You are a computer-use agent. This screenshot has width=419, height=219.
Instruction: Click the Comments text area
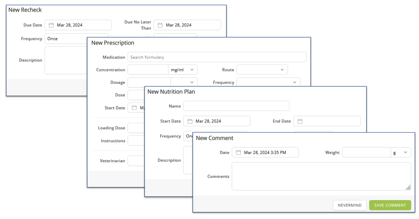click(x=321, y=176)
